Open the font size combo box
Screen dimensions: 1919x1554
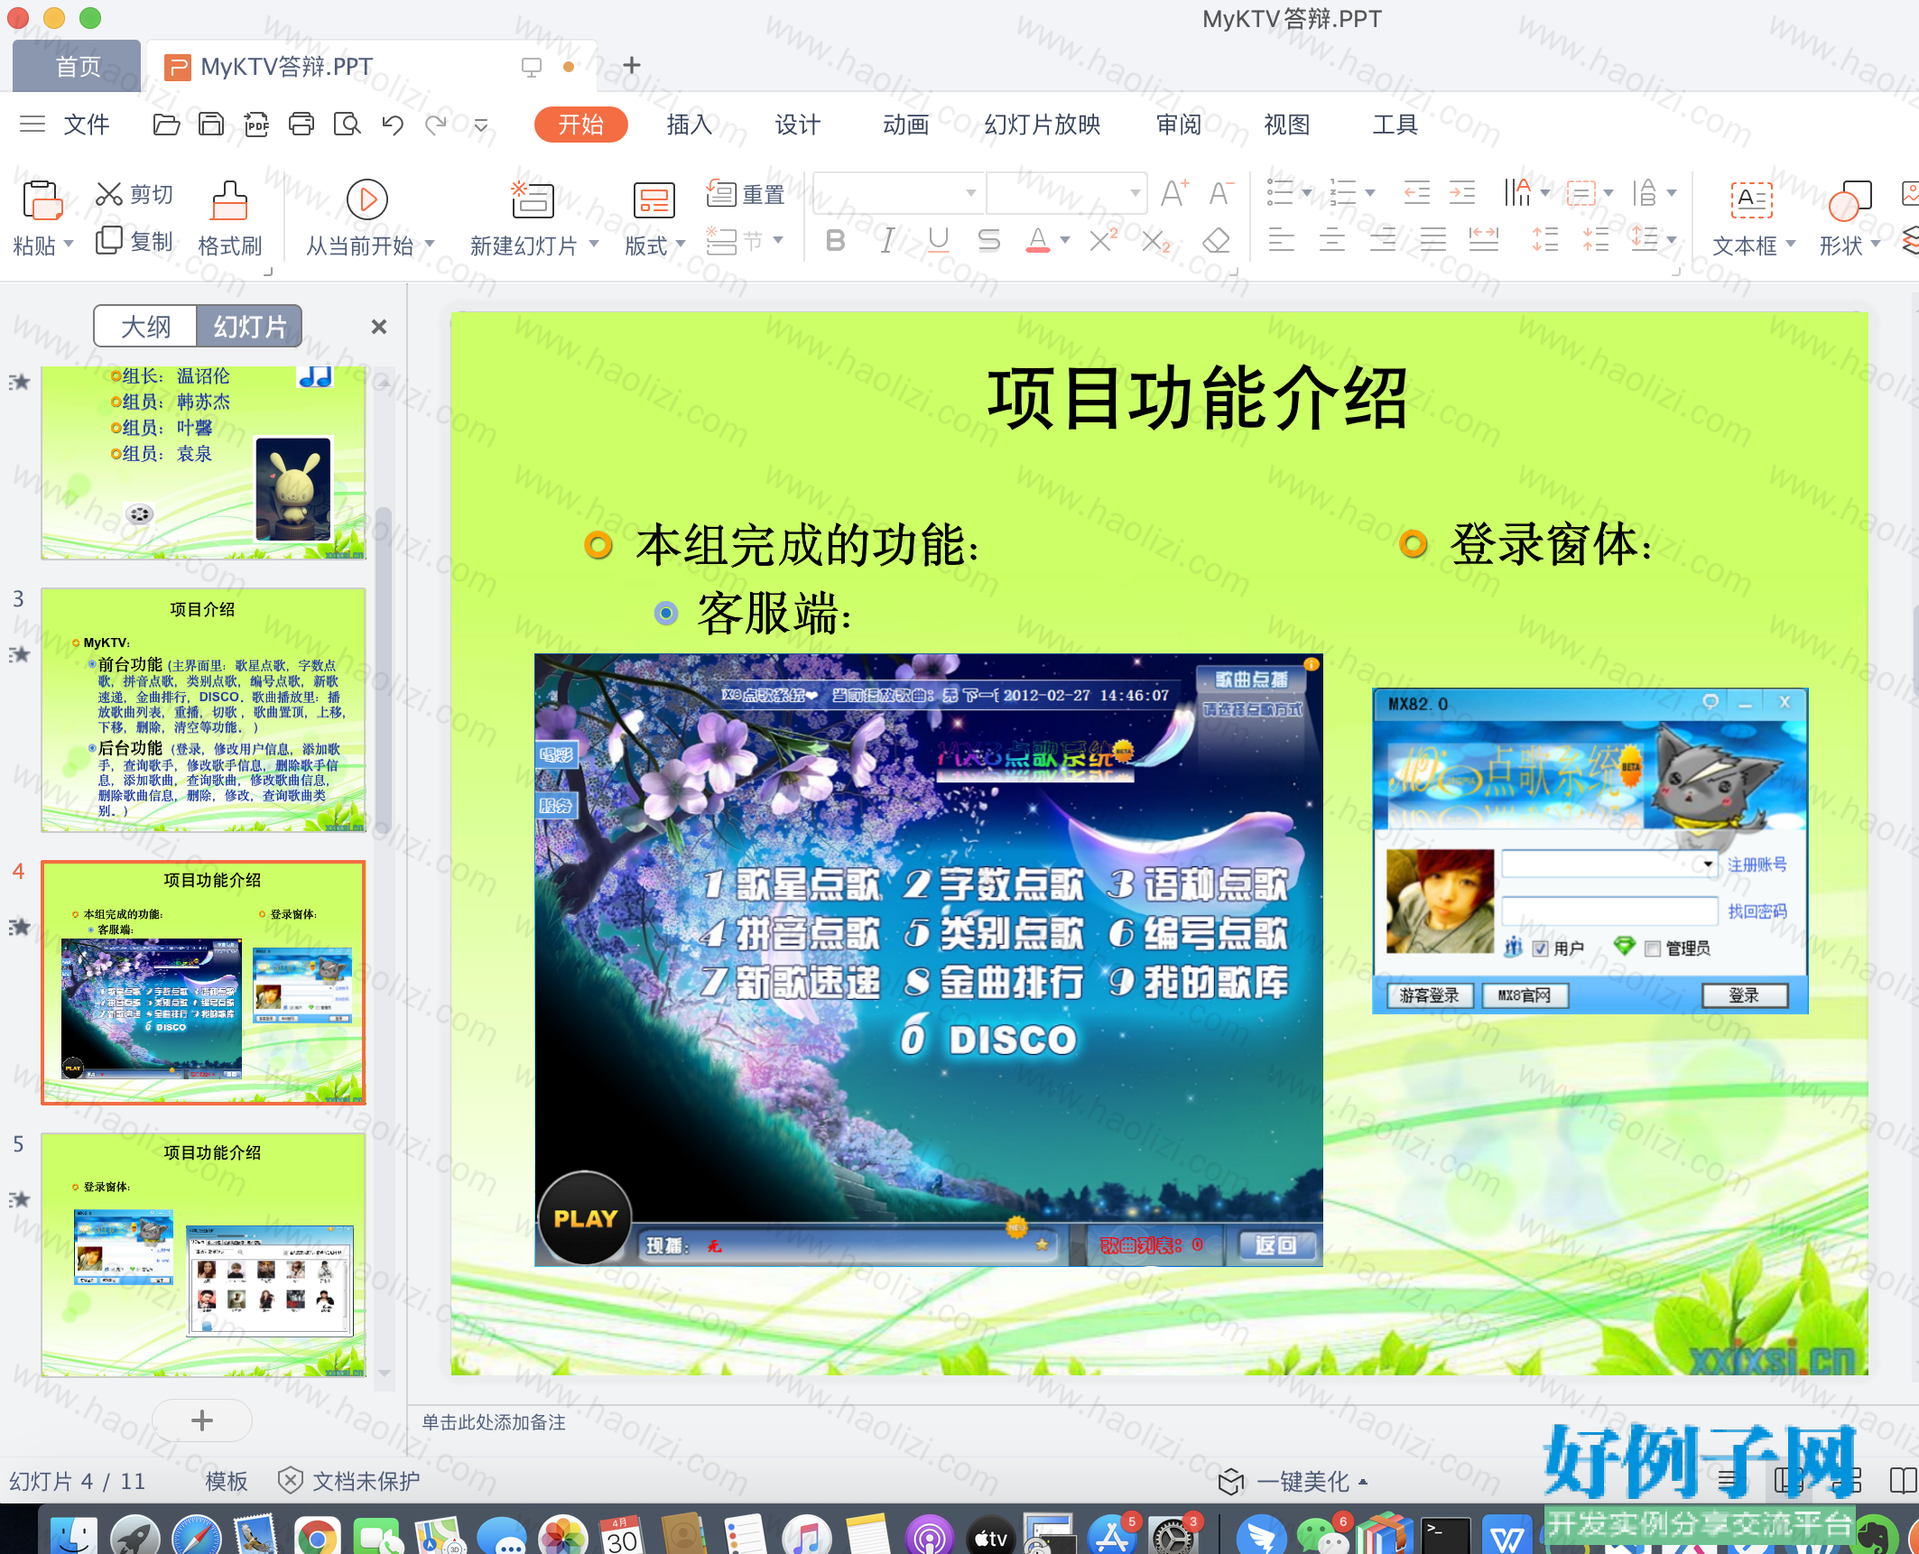coord(1067,192)
